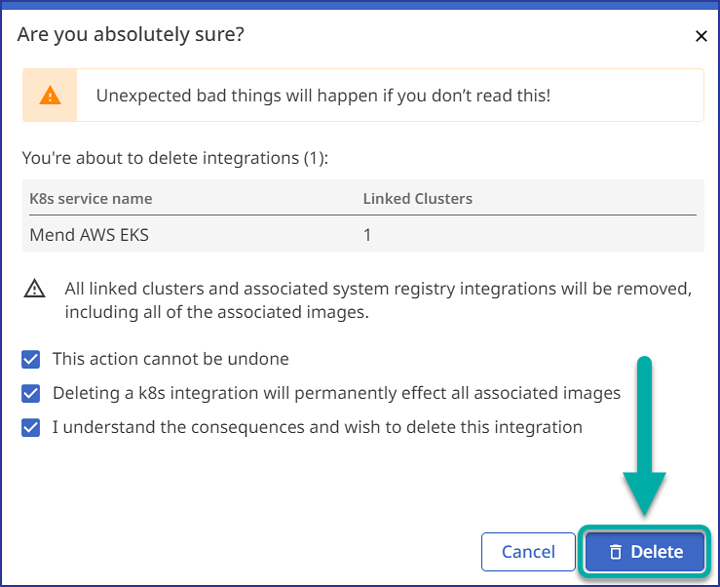Select the 'Mend AWS EKS' row
Viewport: 720px width, 587px height.
point(90,235)
